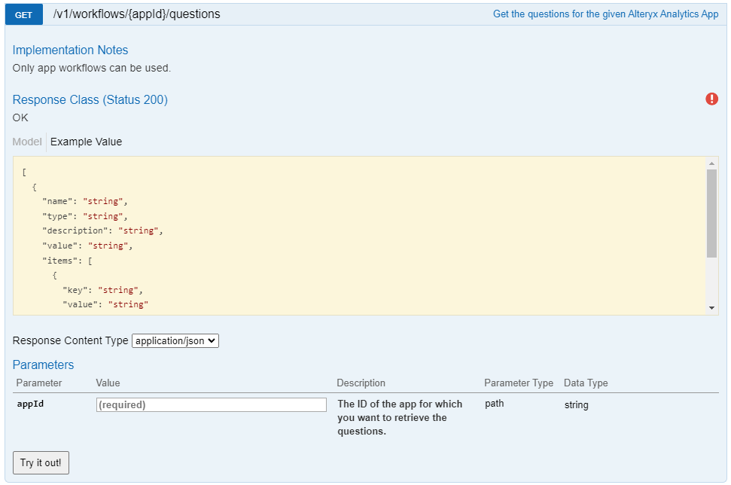Click the Implementation Notes heading
731x485 pixels.
[70, 50]
